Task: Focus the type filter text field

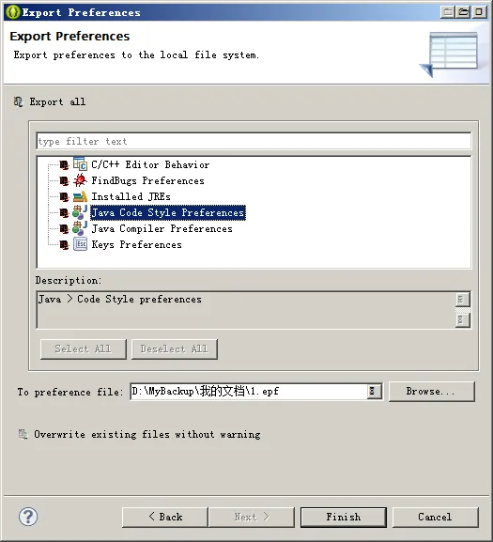Action: tap(254, 141)
